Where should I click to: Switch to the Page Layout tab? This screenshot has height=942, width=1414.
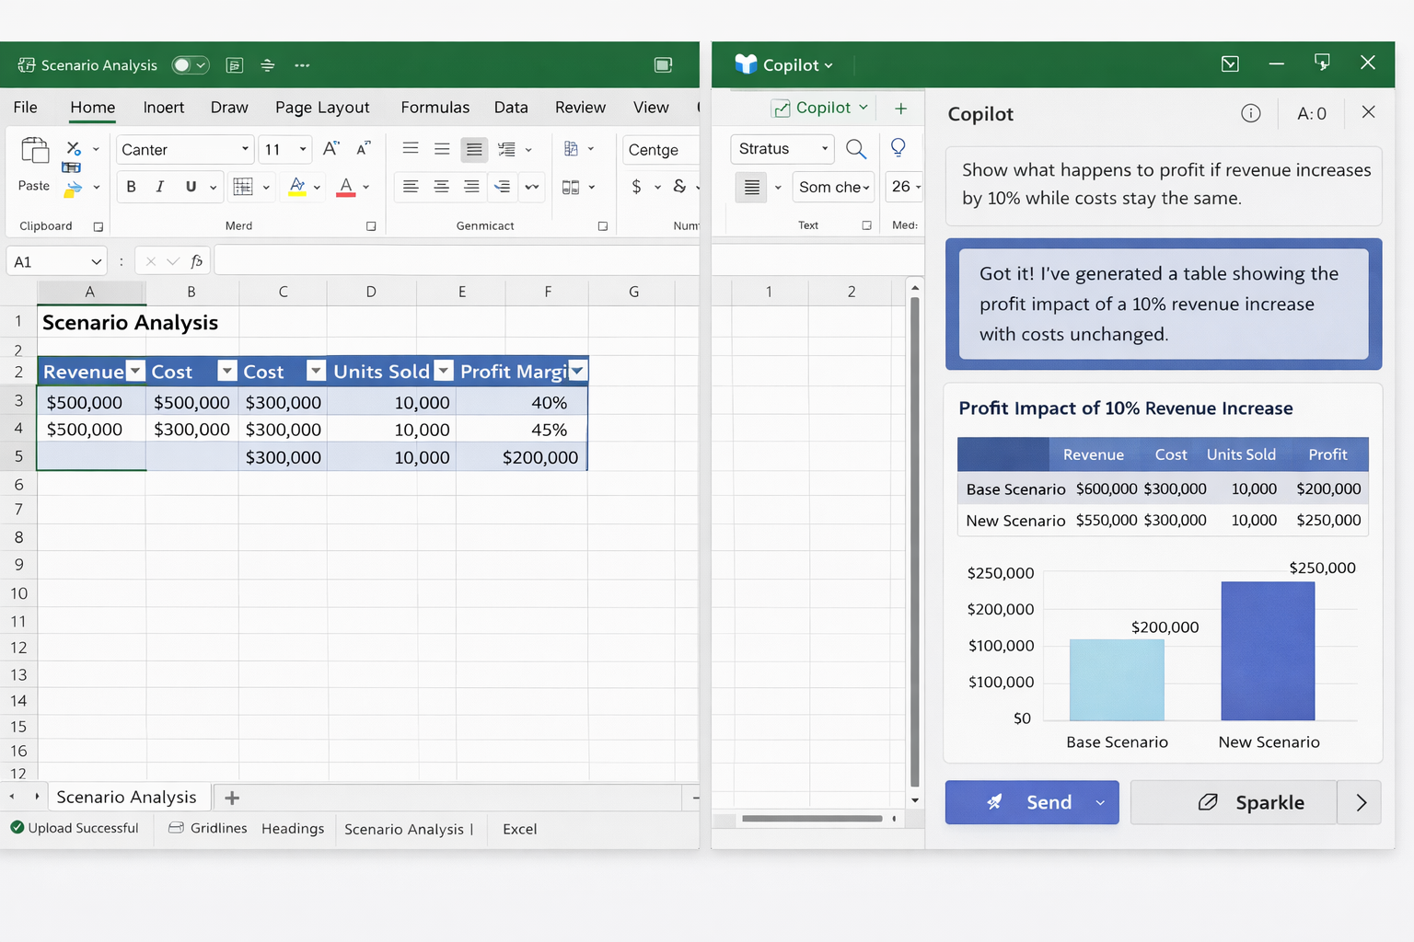tap(322, 108)
